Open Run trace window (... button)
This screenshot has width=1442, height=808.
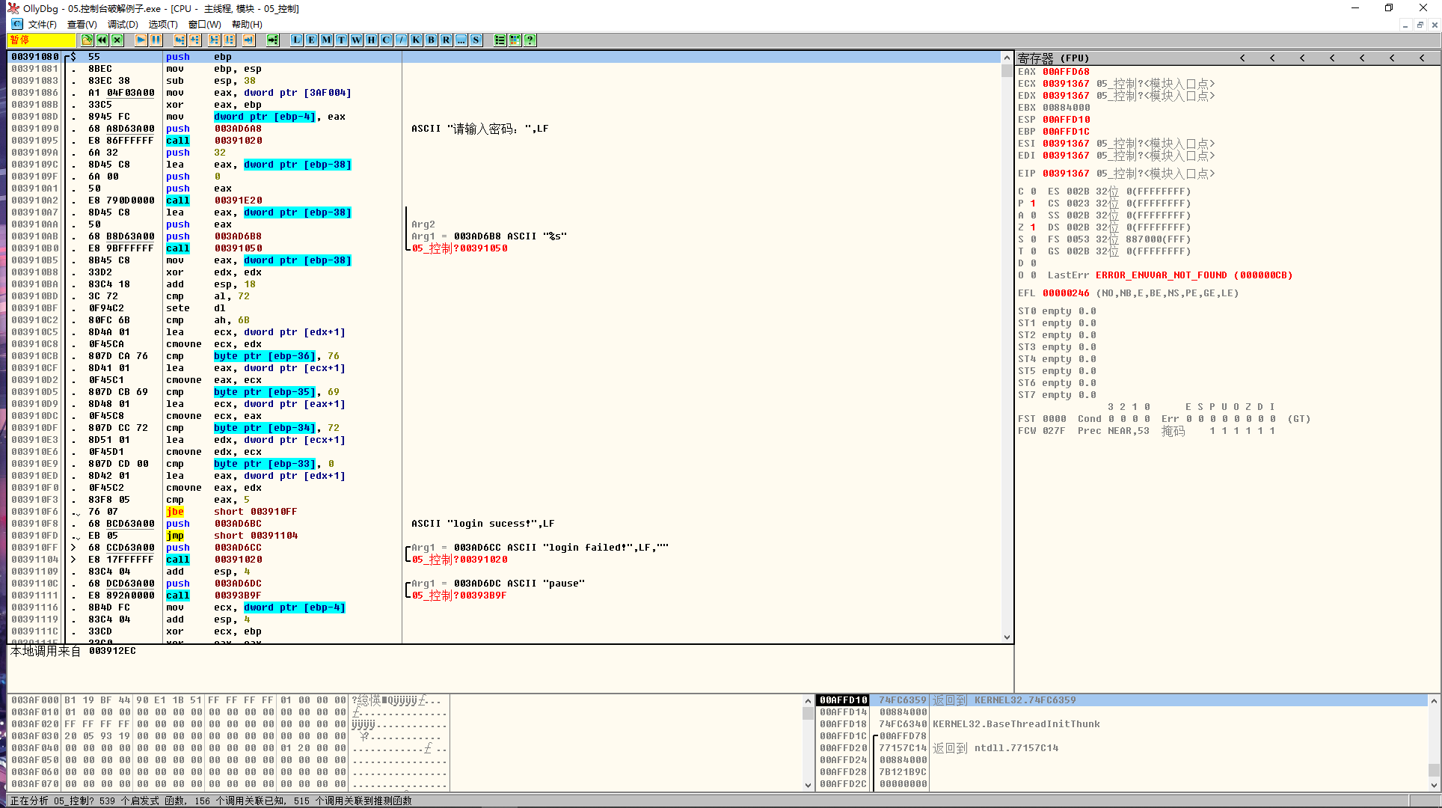coord(461,40)
